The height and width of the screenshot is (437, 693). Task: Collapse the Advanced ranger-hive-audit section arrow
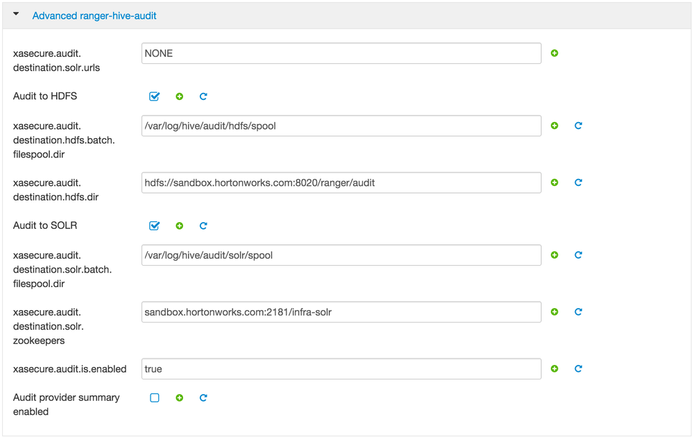coord(17,15)
